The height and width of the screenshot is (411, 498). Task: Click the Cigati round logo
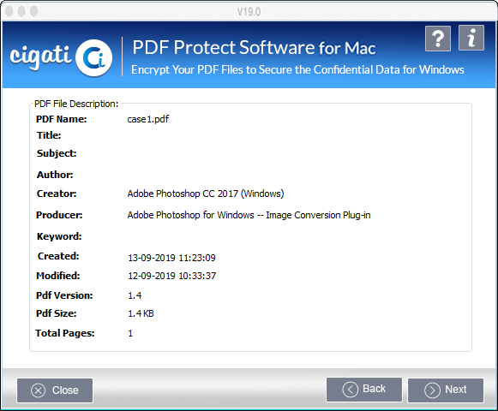(x=94, y=58)
